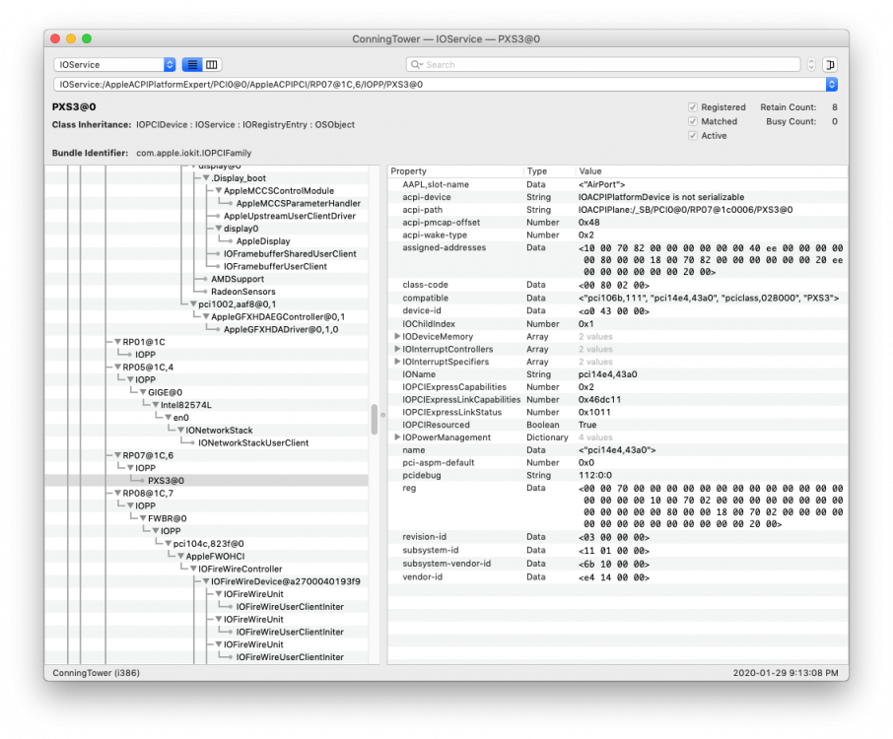Select the AAPL,slot-name property row
Screen dimensions: 893x739
point(617,184)
